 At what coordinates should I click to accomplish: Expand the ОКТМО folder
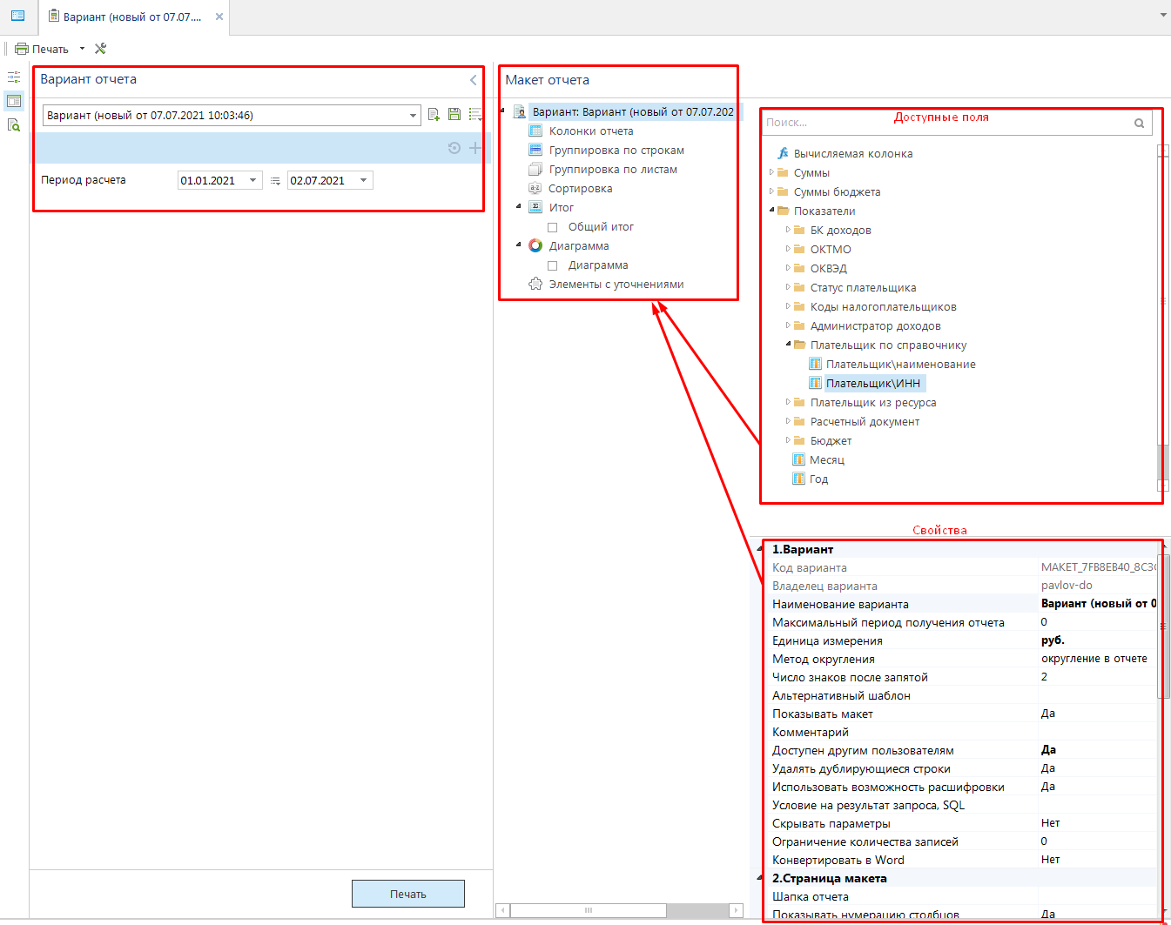788,249
